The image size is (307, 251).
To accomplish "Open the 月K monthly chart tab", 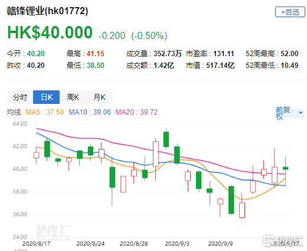I will click(x=99, y=97).
